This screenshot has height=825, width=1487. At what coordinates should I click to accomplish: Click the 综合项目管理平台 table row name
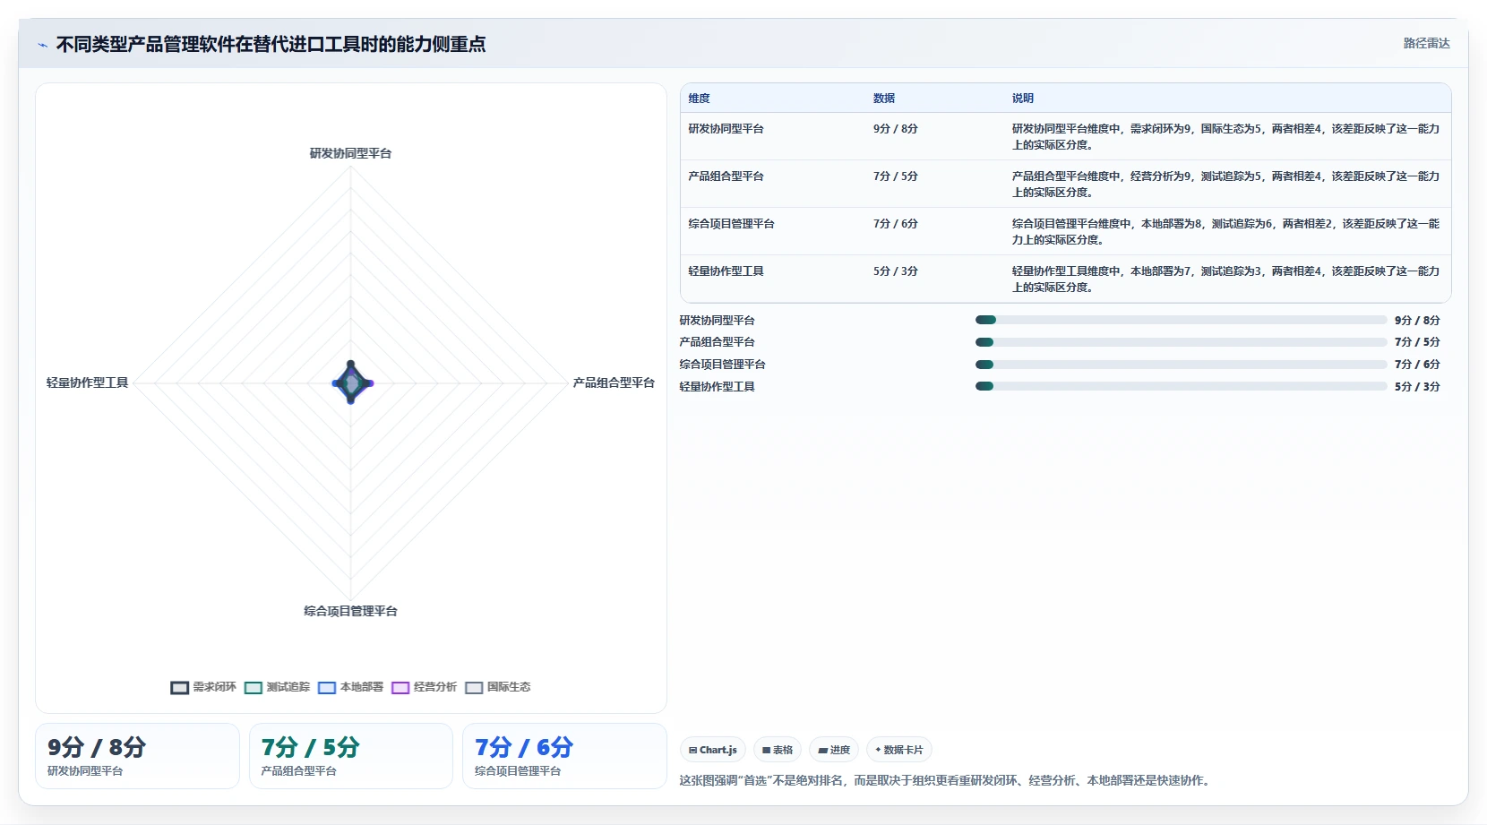click(731, 224)
